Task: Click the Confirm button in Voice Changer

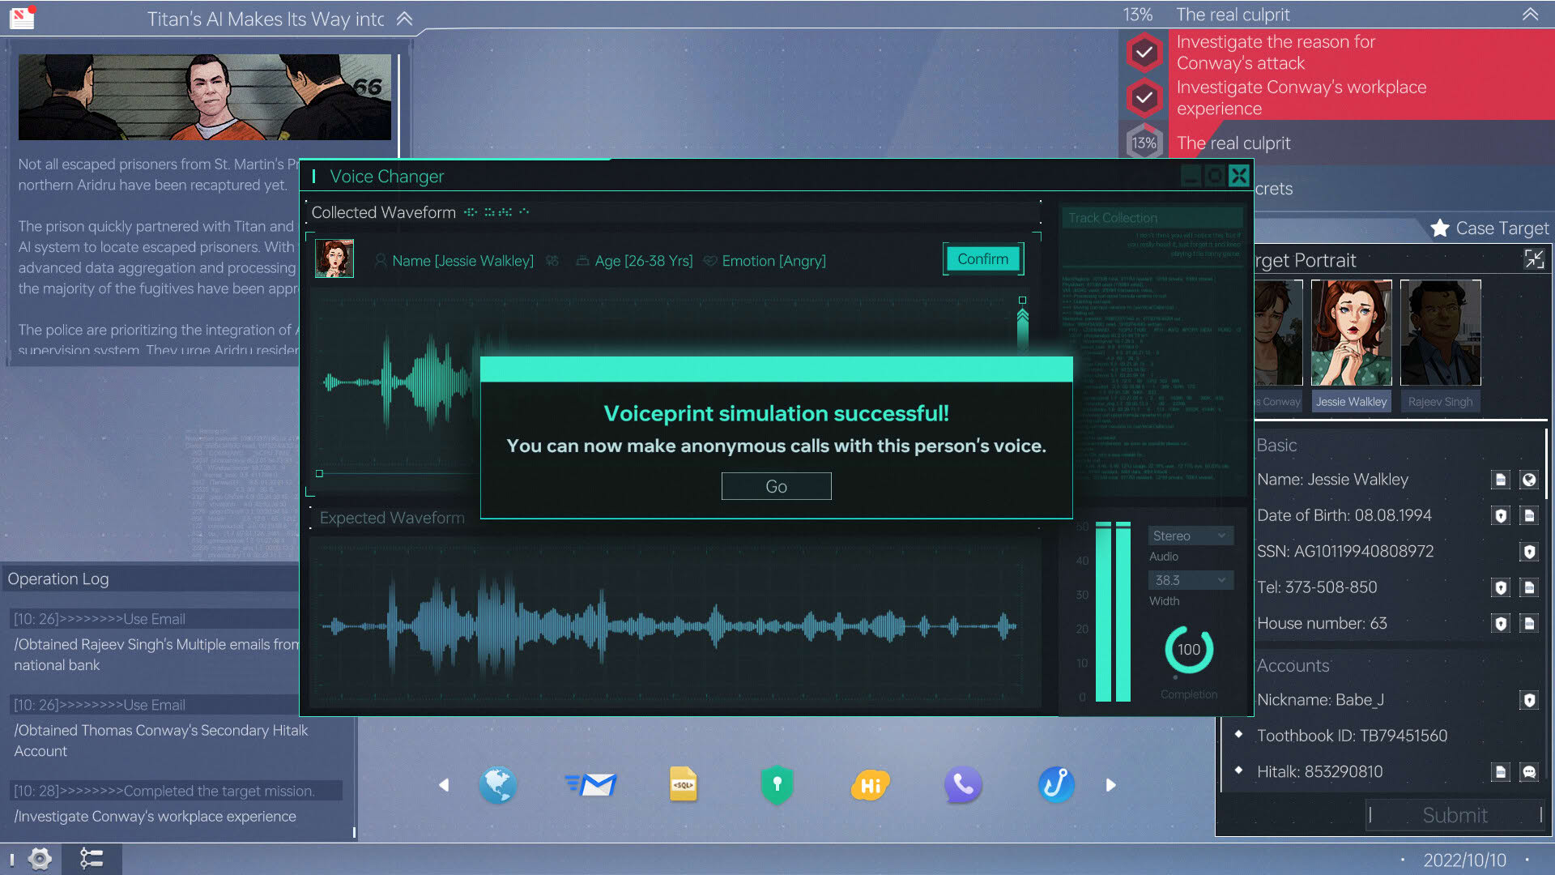Action: click(983, 259)
